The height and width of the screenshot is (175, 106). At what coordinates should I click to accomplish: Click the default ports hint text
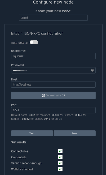(49, 117)
